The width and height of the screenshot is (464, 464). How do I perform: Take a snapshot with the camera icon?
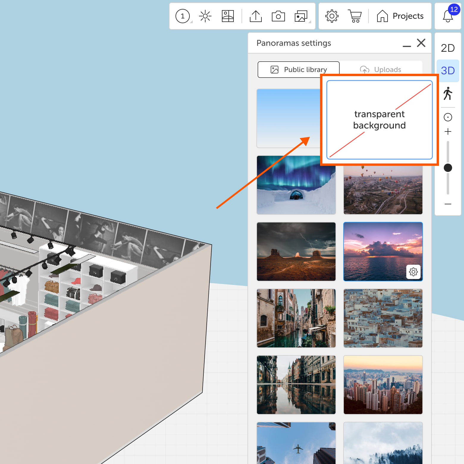click(x=278, y=16)
